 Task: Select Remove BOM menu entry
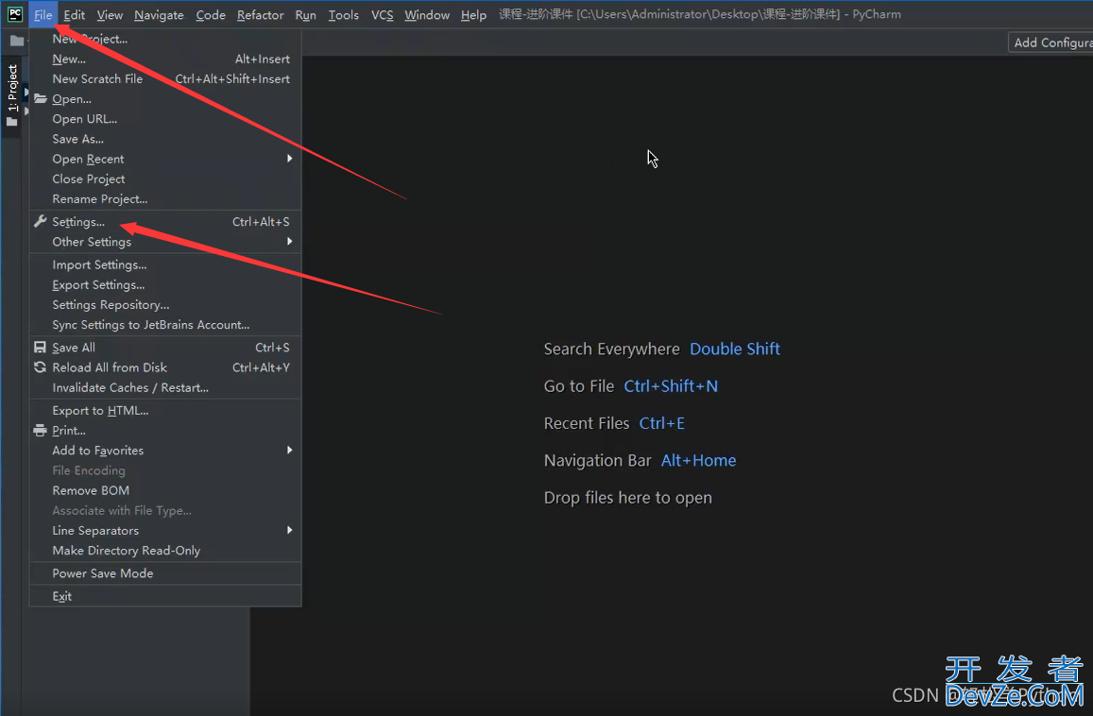tap(165, 491)
